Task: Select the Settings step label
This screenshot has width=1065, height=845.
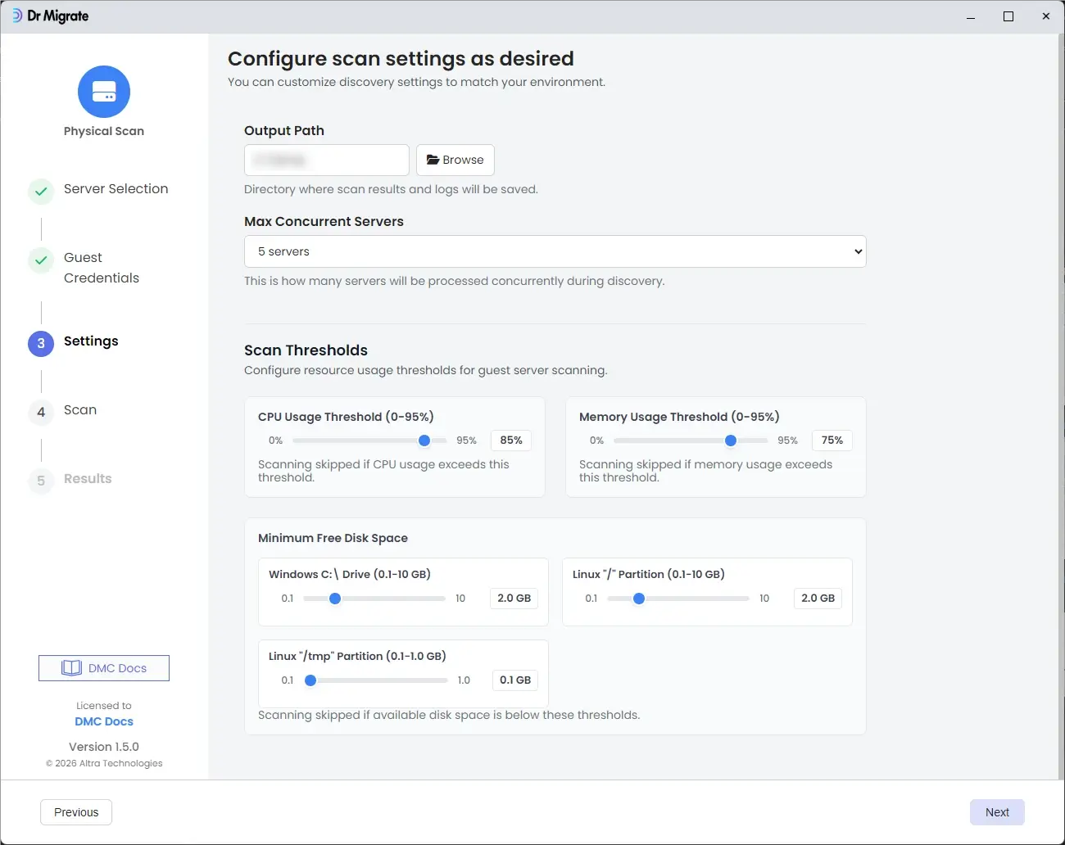Action: [91, 341]
